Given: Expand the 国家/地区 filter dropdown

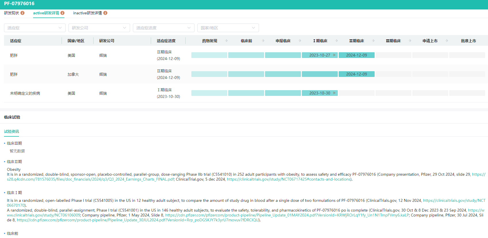Looking at the screenshot, I should point(228,28).
